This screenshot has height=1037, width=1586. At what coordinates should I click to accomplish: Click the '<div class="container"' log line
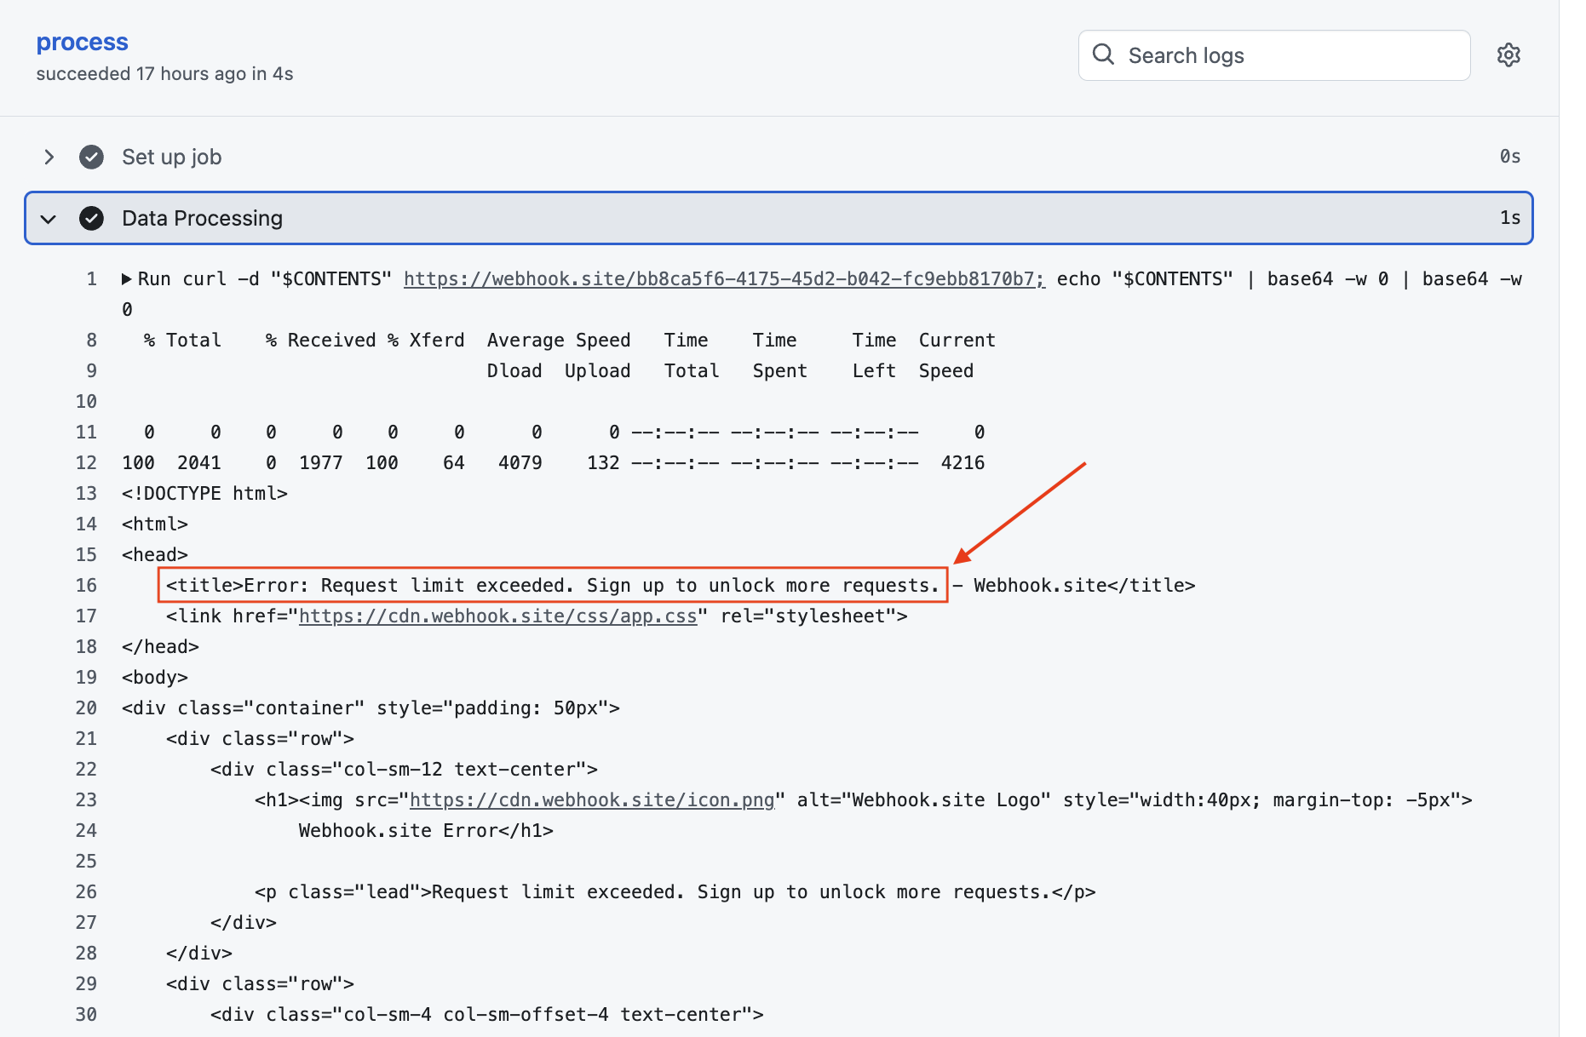click(371, 708)
